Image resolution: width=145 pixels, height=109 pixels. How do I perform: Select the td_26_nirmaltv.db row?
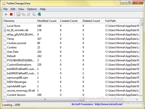click(71, 30)
